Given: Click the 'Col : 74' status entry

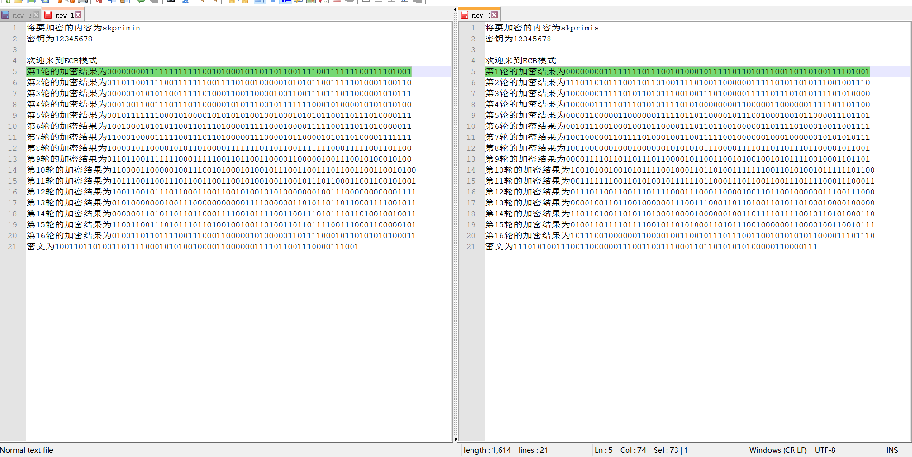Looking at the screenshot, I should [x=633, y=450].
